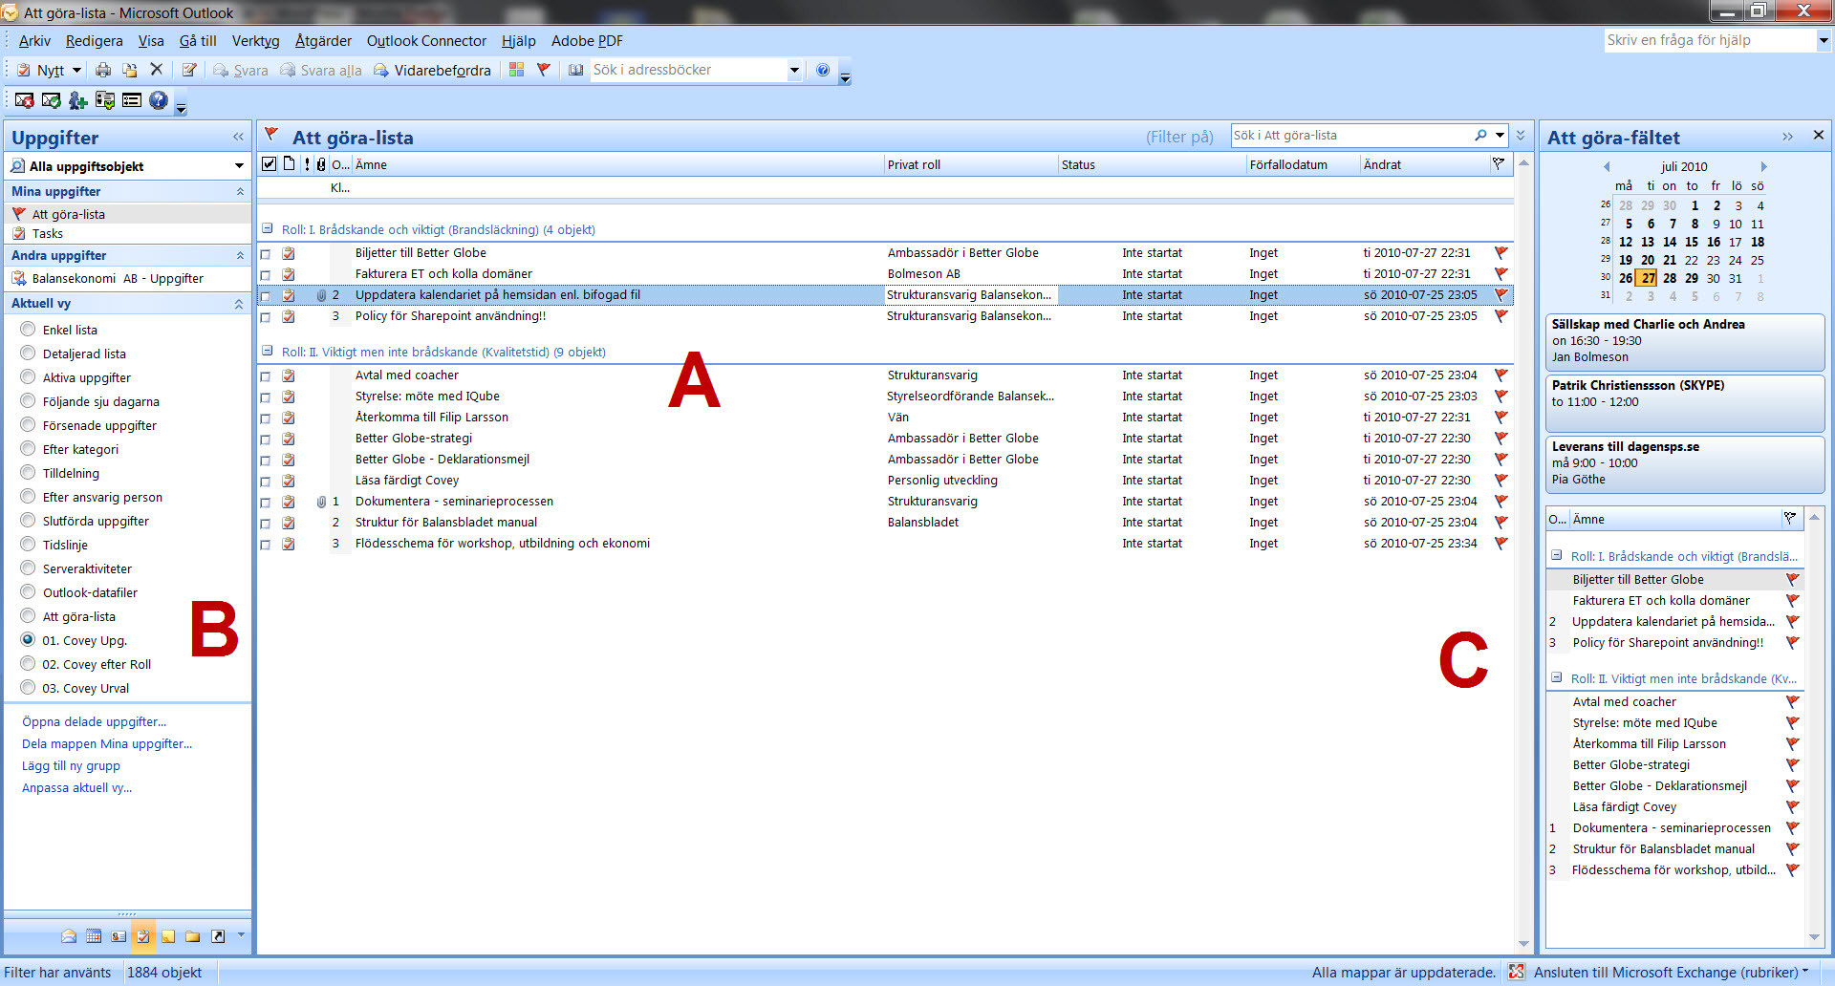Image resolution: width=1835 pixels, height=986 pixels.
Task: Open the address book icon
Action: tap(575, 70)
